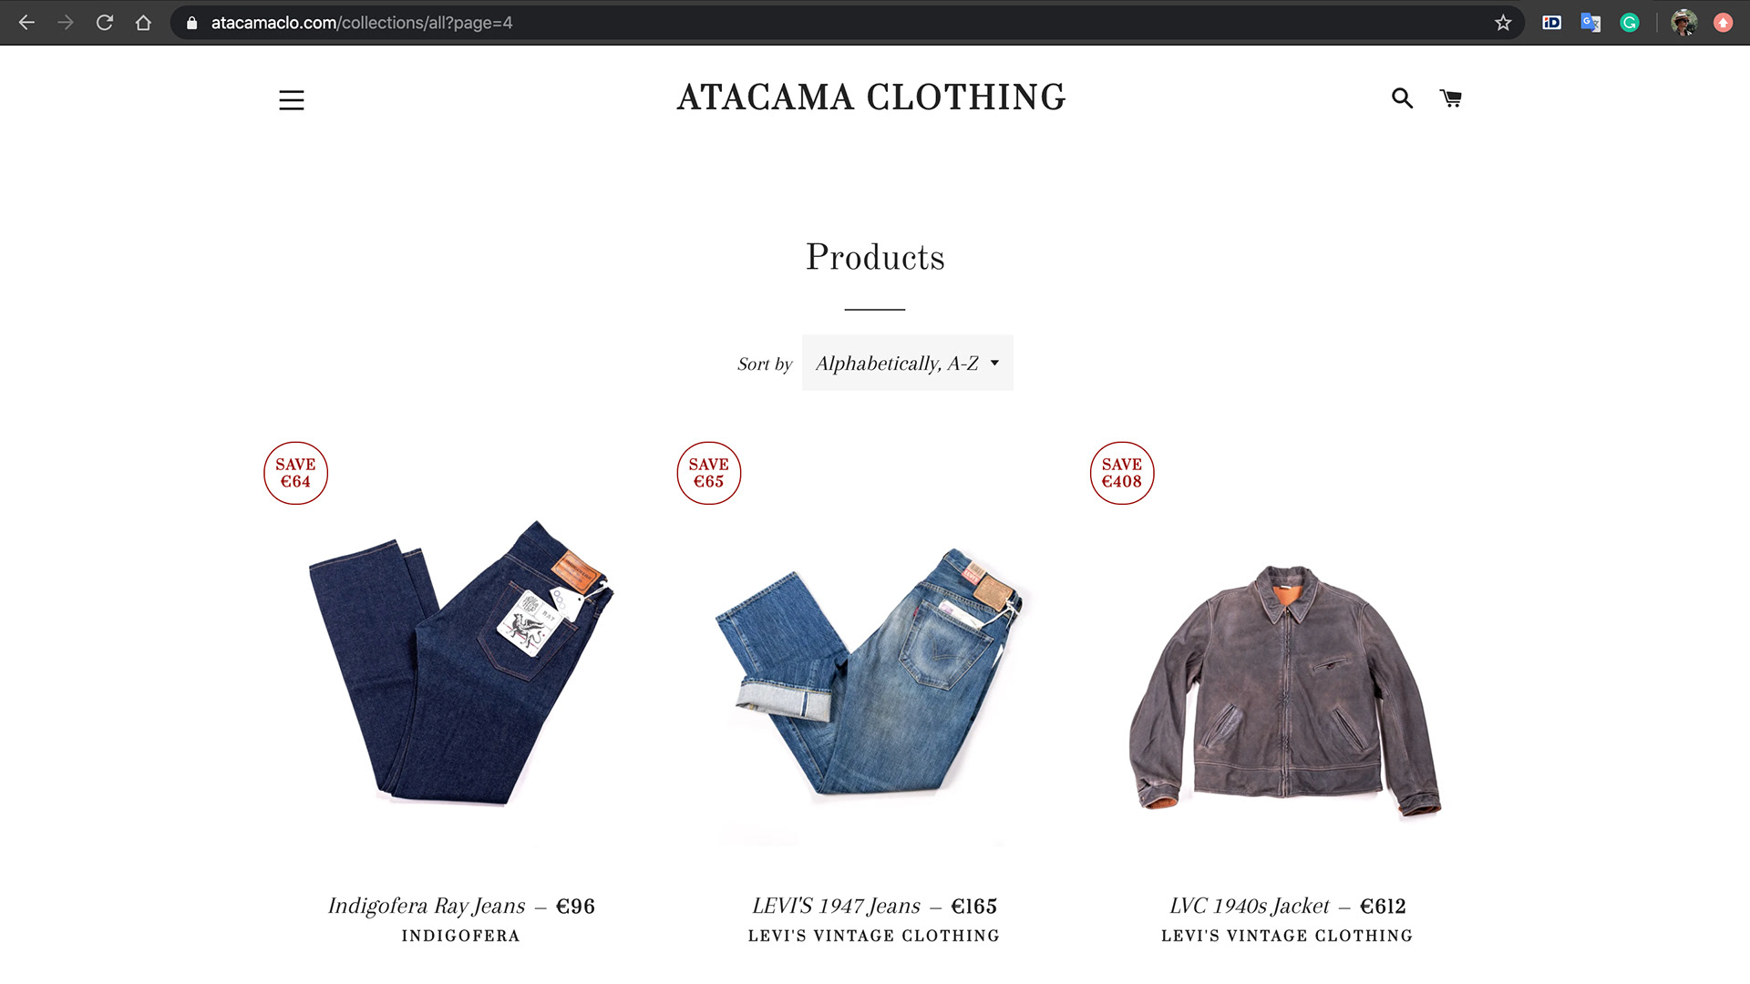Click the browser profile avatar
The height and width of the screenshot is (984, 1750).
point(1683,23)
